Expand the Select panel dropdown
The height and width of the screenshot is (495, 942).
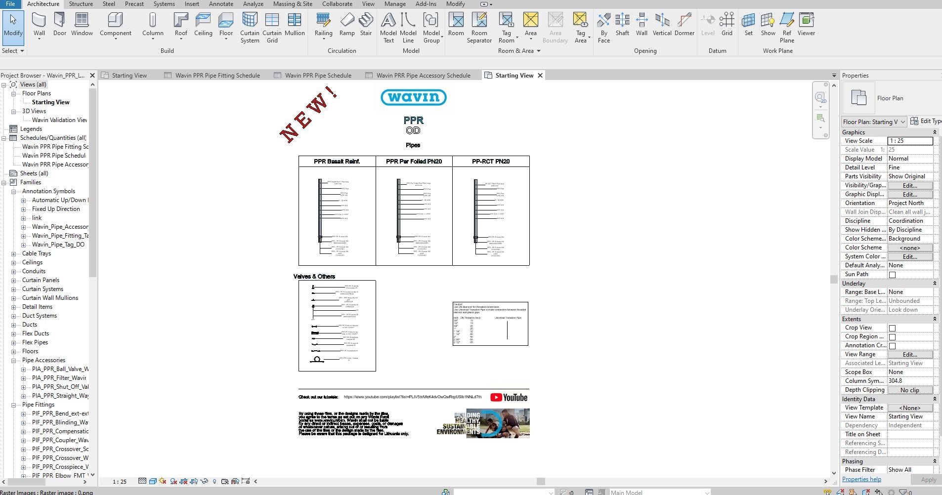(13, 51)
